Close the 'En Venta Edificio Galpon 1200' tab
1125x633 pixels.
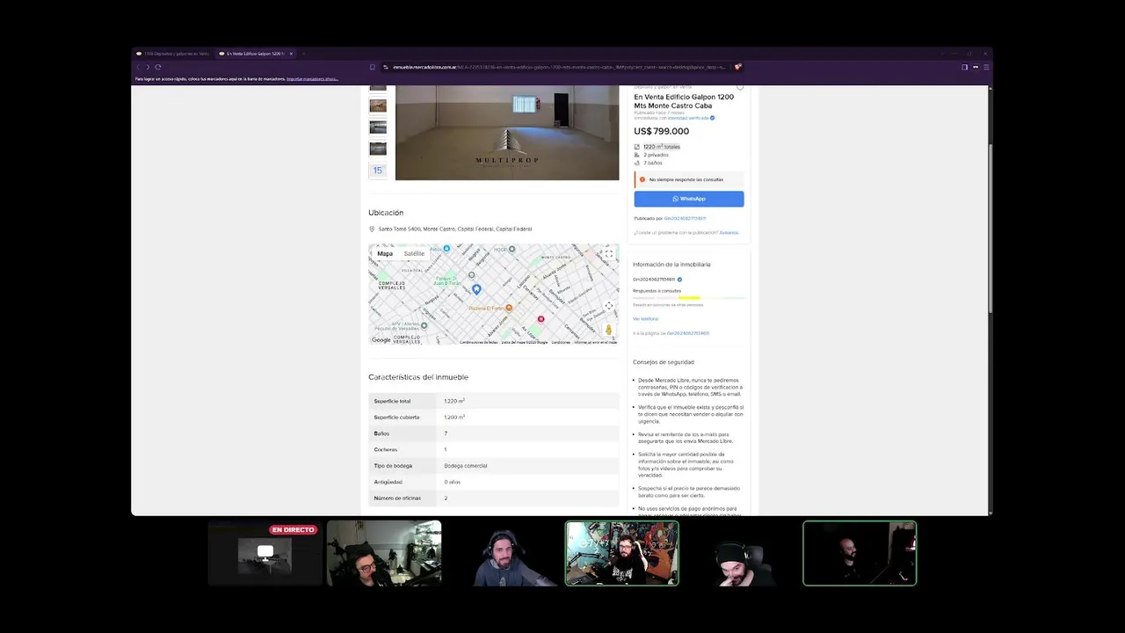[291, 54]
